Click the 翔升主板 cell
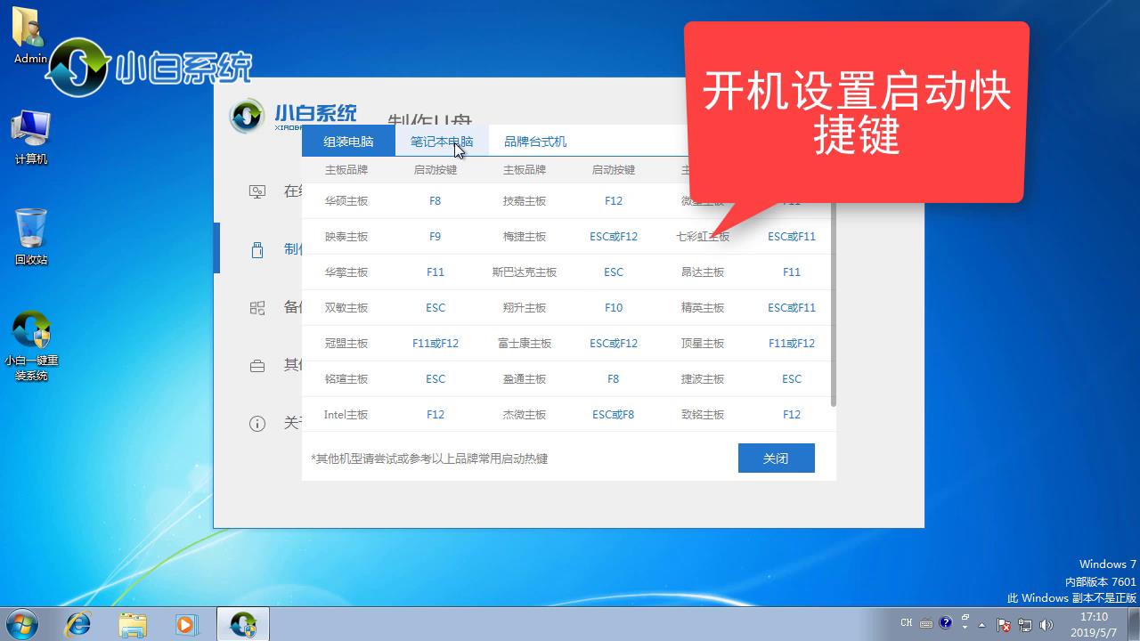 [525, 307]
